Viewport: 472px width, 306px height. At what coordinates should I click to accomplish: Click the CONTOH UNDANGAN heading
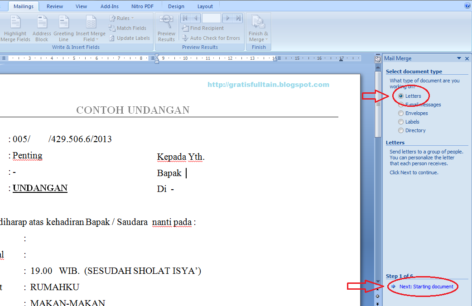(133, 110)
